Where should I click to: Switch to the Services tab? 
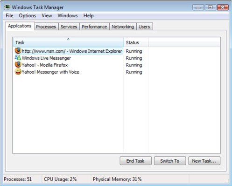(x=69, y=27)
